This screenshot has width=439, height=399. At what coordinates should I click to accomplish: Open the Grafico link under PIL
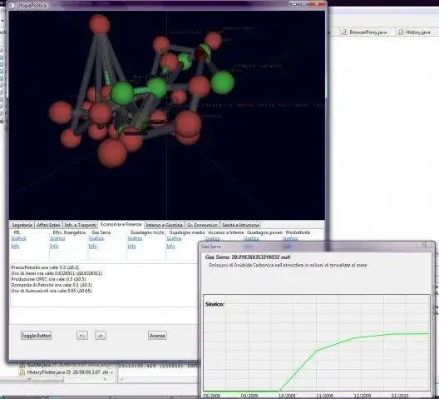pos(19,238)
